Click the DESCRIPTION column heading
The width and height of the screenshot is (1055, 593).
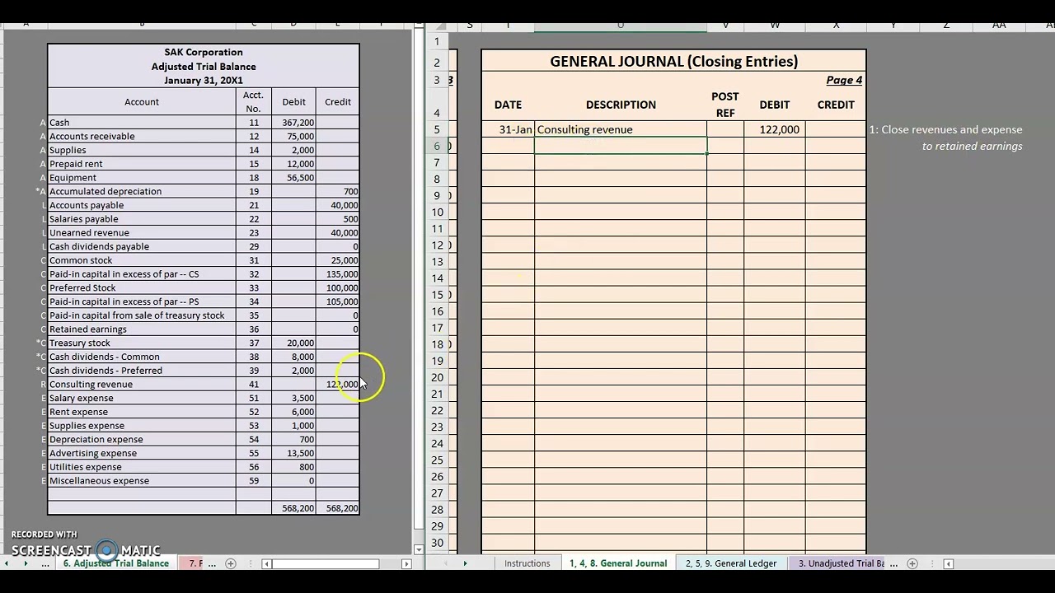[x=621, y=105]
